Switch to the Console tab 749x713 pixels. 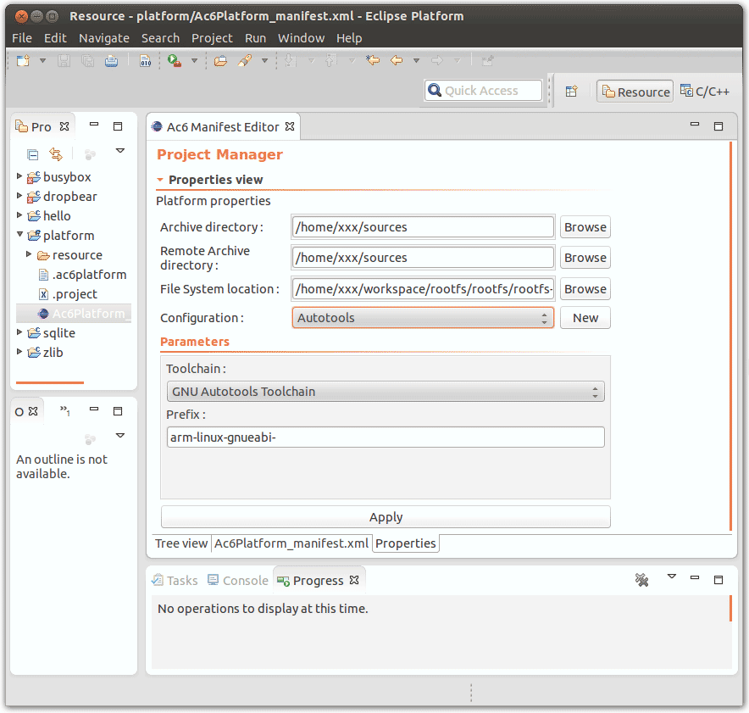pos(238,580)
